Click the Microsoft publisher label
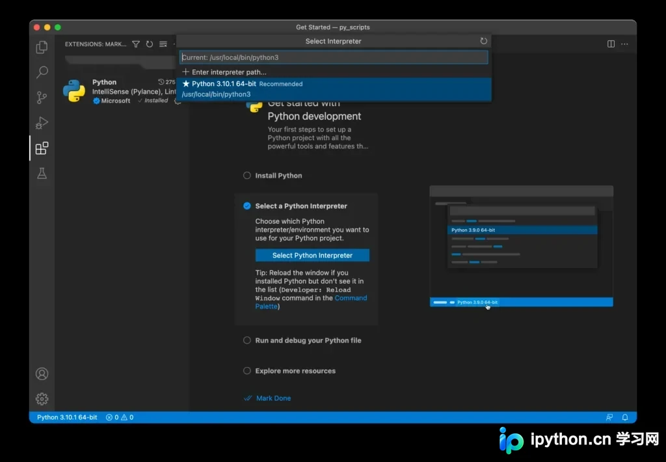 (116, 101)
